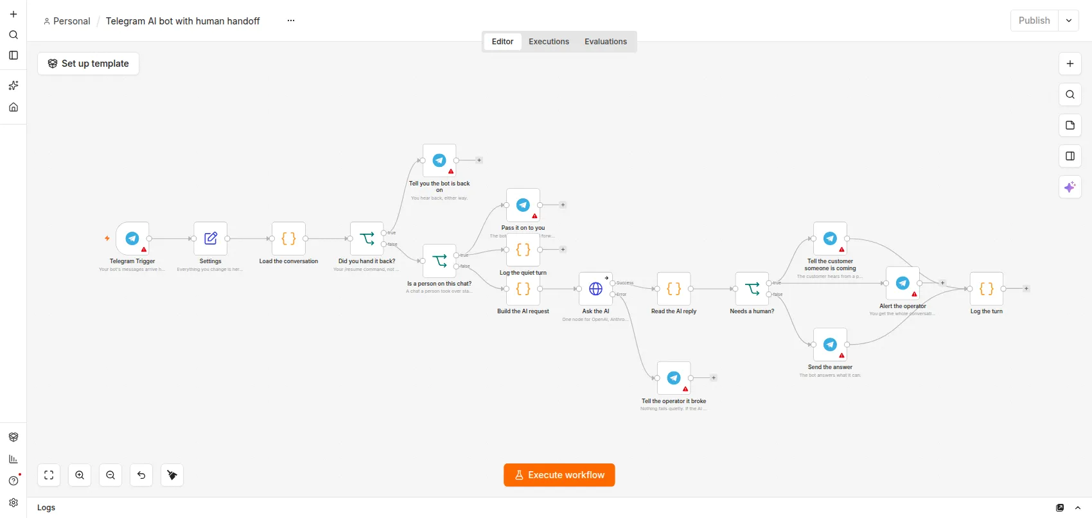This screenshot has width=1092, height=518.
Task: Add a node with the plus button
Action: coord(1070,64)
